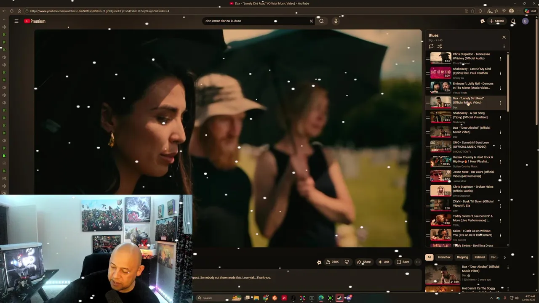The width and height of the screenshot is (539, 303).
Task: Dislike the video
Action: (347, 262)
